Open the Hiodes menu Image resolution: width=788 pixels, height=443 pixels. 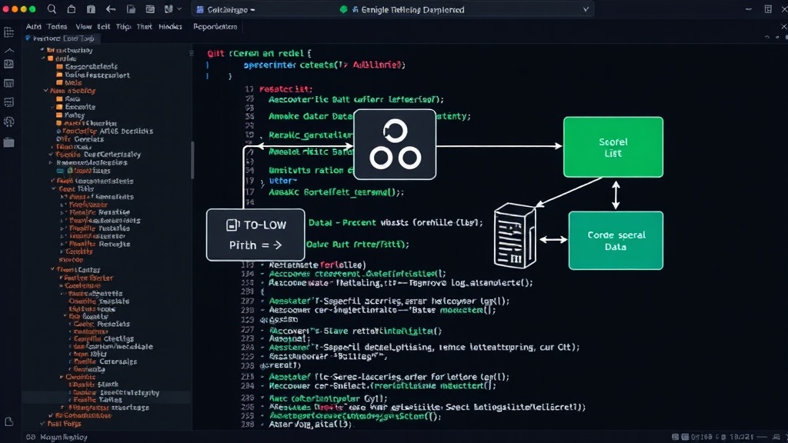[x=170, y=27]
